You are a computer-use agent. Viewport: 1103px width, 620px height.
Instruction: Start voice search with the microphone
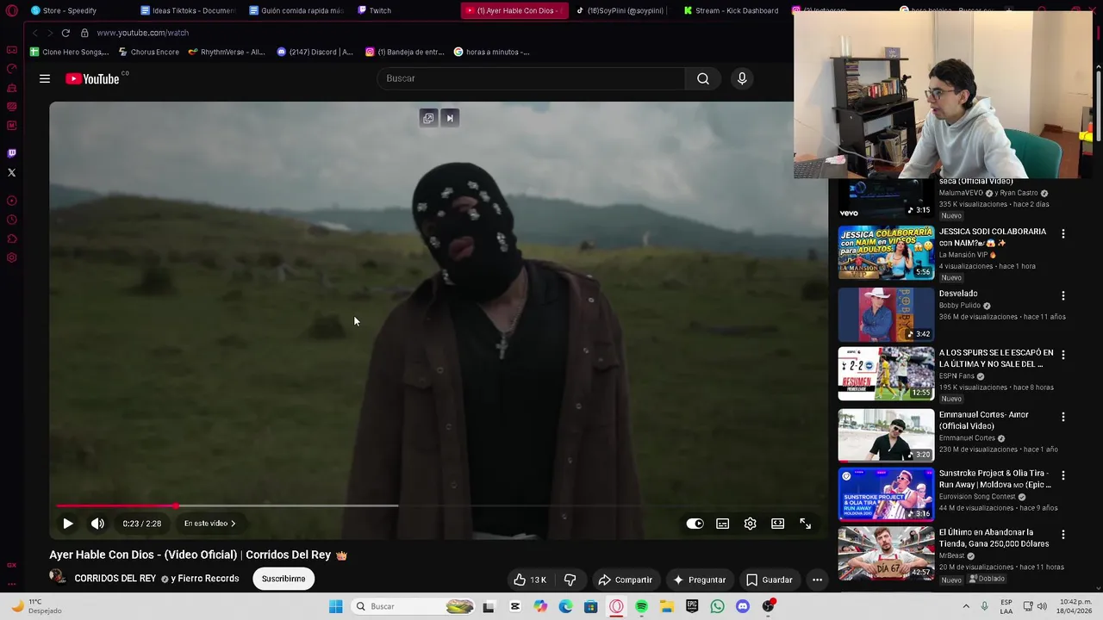742,78
